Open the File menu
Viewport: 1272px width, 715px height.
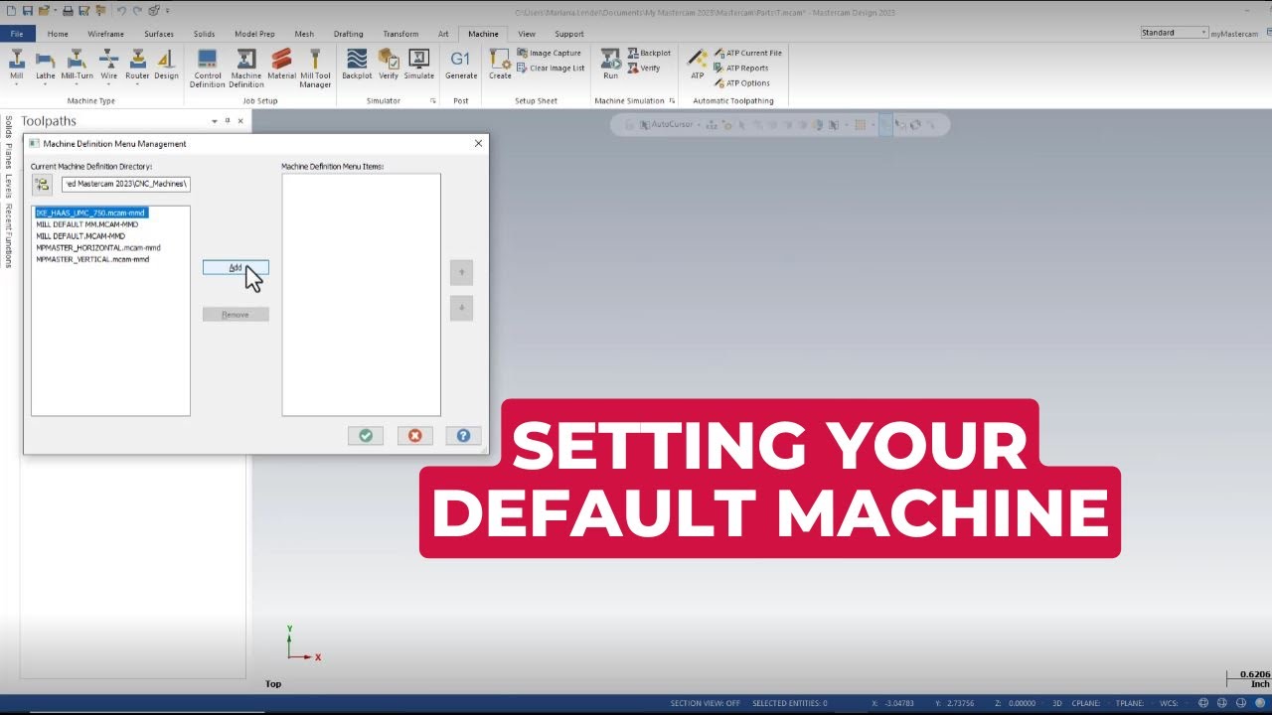(17, 34)
